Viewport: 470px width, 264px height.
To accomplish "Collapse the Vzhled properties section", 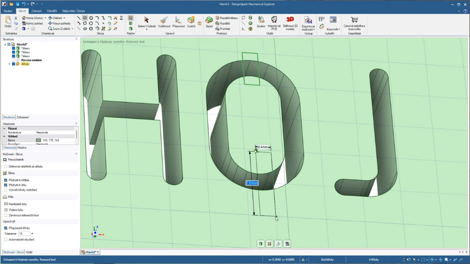I will [4, 136].
